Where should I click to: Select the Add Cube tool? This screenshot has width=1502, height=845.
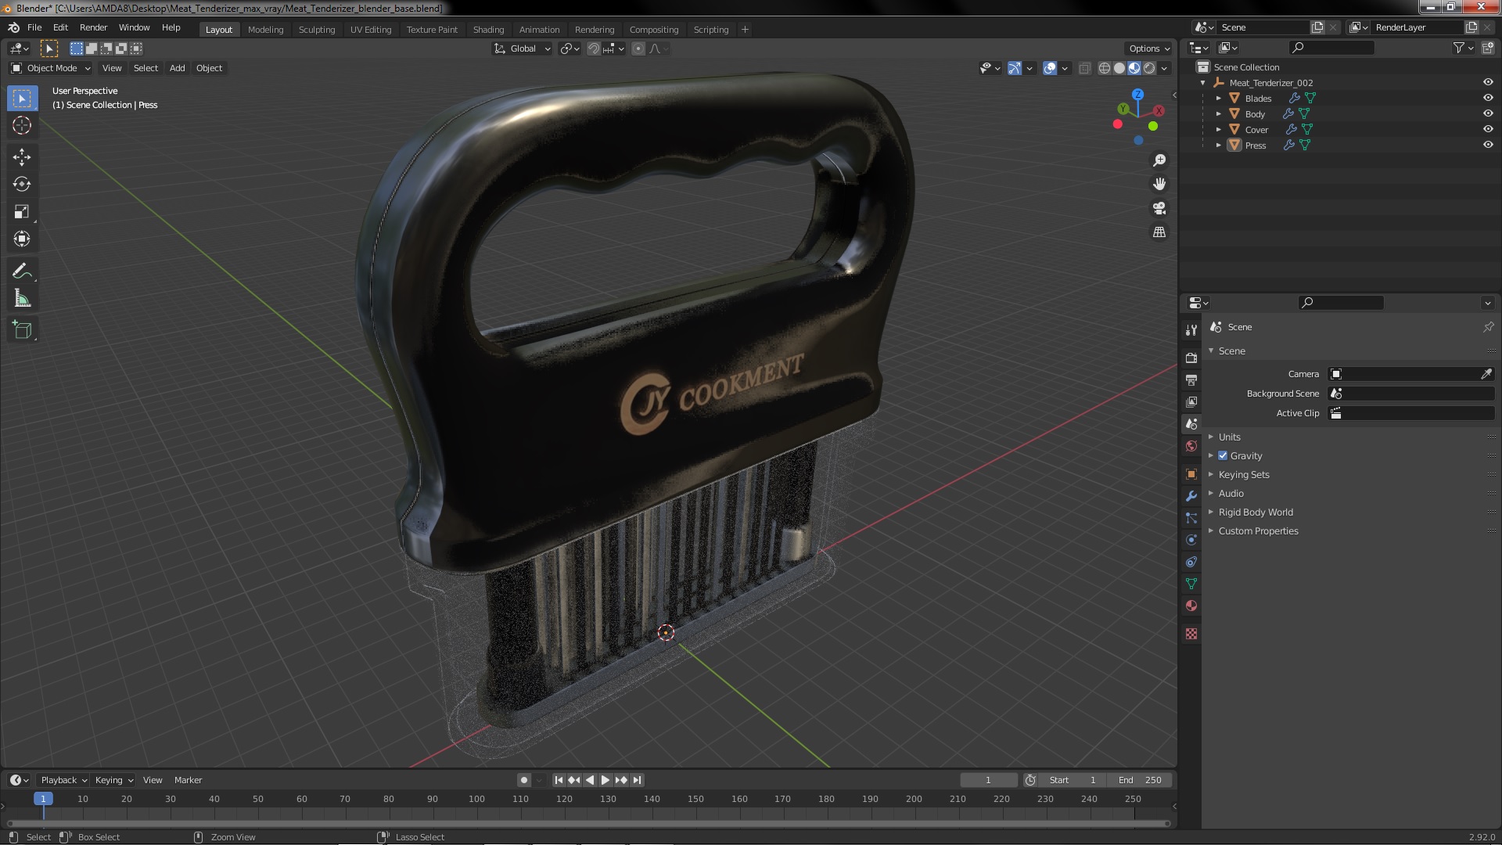coord(22,330)
